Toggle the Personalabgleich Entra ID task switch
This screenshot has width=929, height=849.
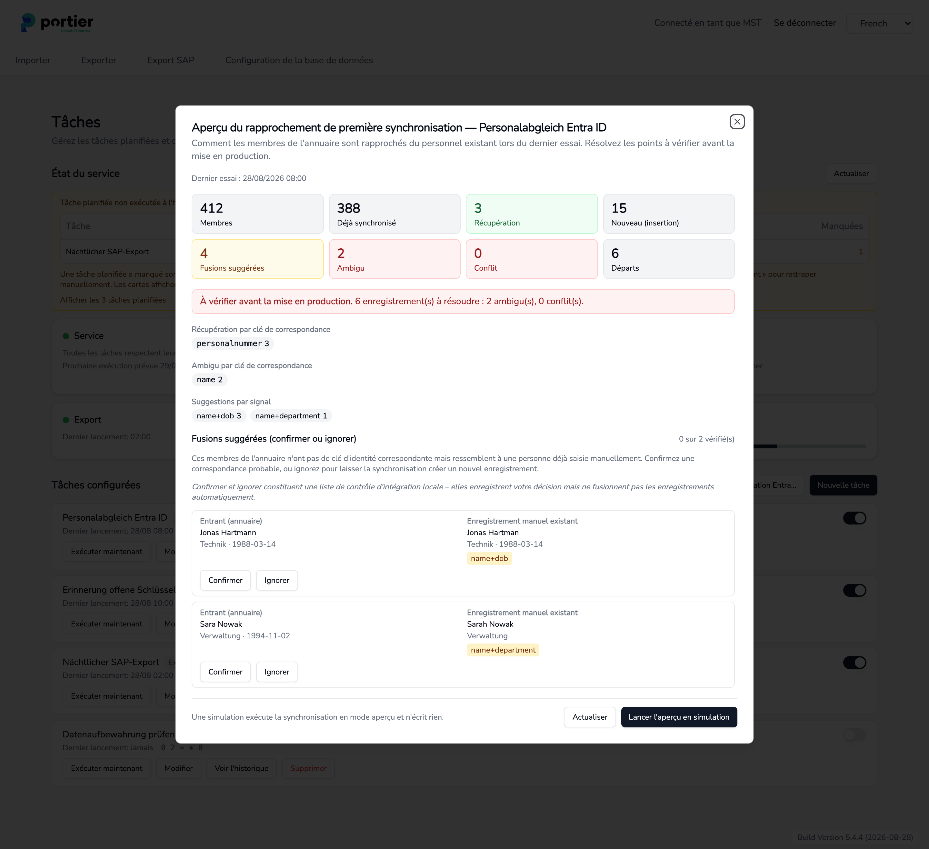click(x=854, y=518)
